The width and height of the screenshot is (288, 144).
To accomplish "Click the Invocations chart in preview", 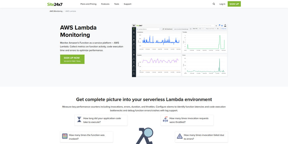I will pyautogui.click(x=159, y=42).
